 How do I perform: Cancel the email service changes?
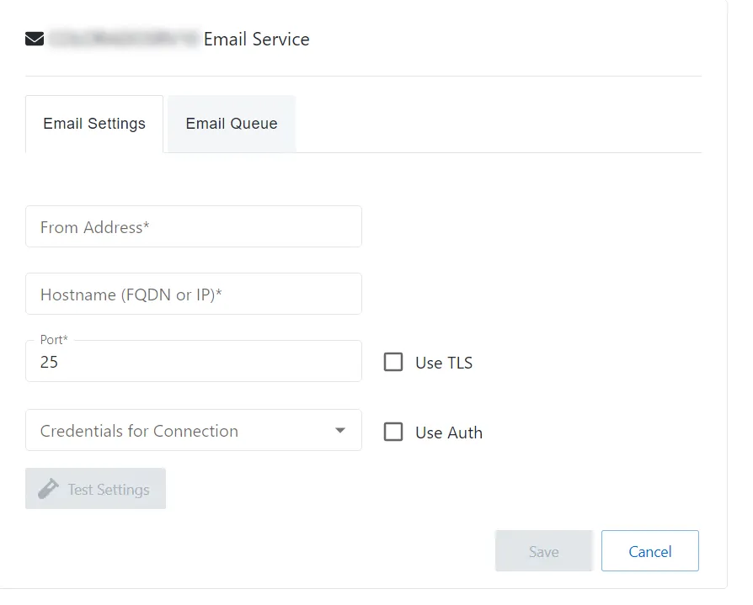click(650, 551)
